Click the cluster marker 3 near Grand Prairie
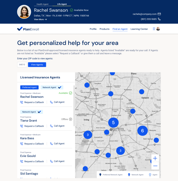Image resolution: width=178 pixels, height=181 pixels. (88, 135)
